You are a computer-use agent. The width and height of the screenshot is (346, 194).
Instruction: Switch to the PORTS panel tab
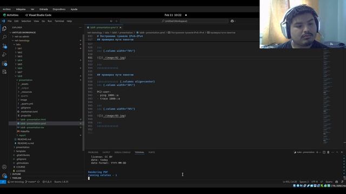(151, 152)
